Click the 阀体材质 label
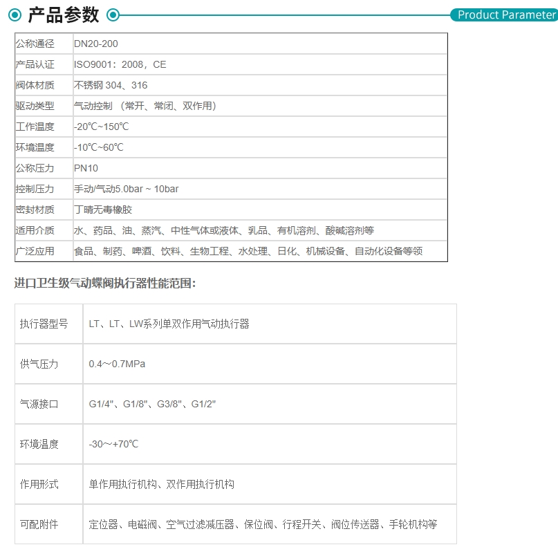Image resolution: width=558 pixels, height=547 pixels. (x=35, y=85)
